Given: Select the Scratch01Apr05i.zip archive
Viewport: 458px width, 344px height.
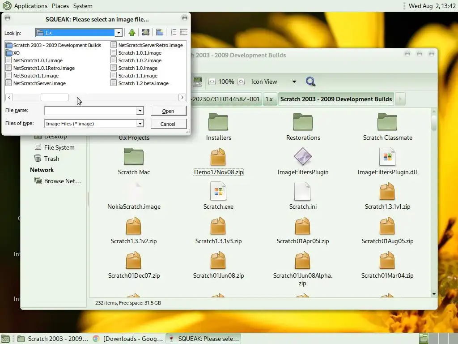Looking at the screenshot, I should pyautogui.click(x=303, y=230).
